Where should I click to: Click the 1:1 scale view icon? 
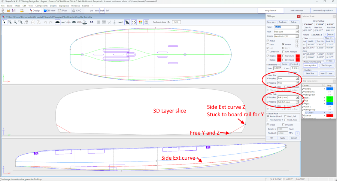(x=92, y=22)
